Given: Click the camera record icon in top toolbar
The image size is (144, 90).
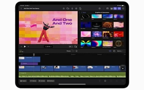Looking at the screenshot, I should [68, 8].
